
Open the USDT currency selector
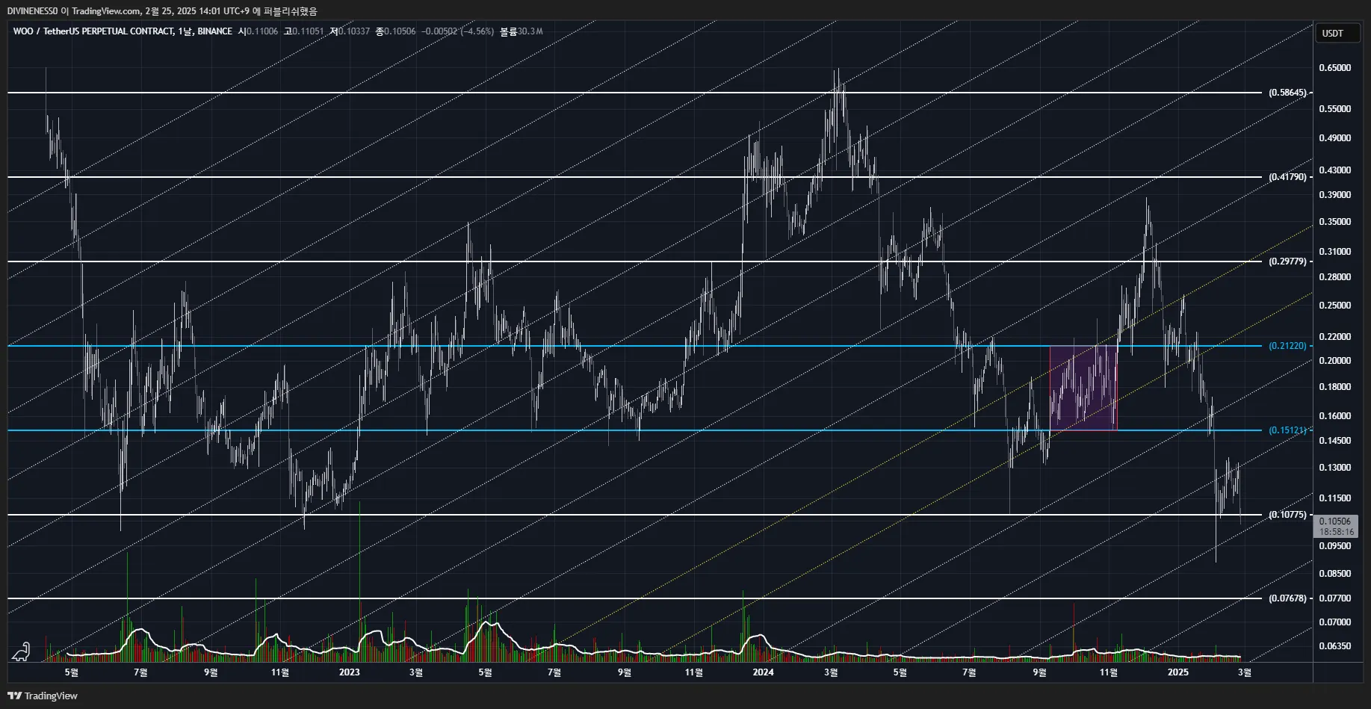[x=1337, y=33]
